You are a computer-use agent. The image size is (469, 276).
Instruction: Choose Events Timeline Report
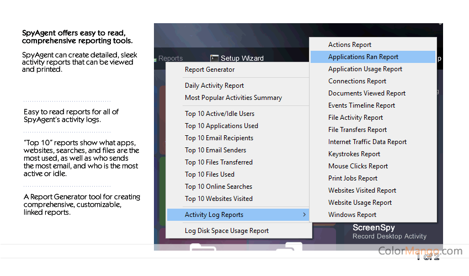click(361, 105)
